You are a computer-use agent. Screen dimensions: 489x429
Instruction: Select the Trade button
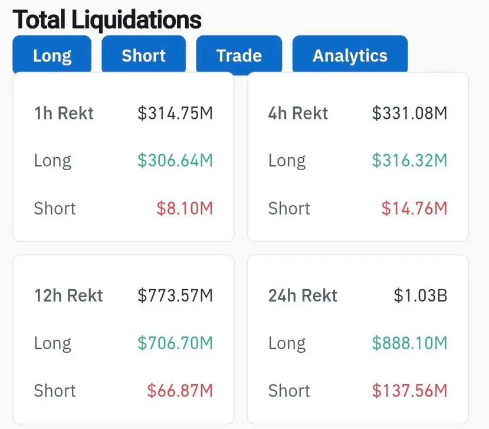click(x=239, y=56)
